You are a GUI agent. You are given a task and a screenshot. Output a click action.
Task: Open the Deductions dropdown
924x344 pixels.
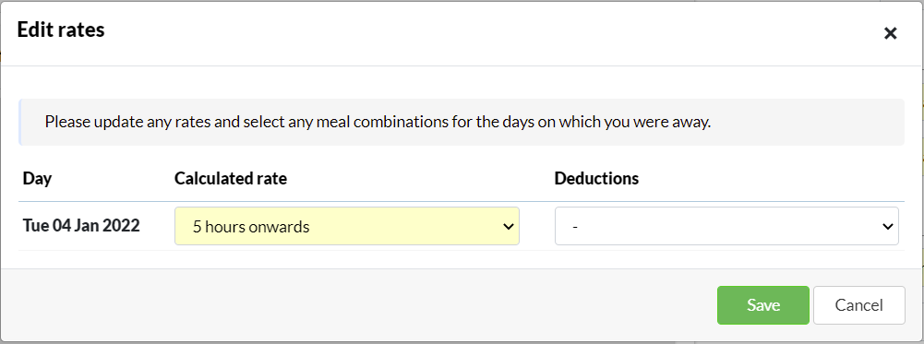(726, 226)
